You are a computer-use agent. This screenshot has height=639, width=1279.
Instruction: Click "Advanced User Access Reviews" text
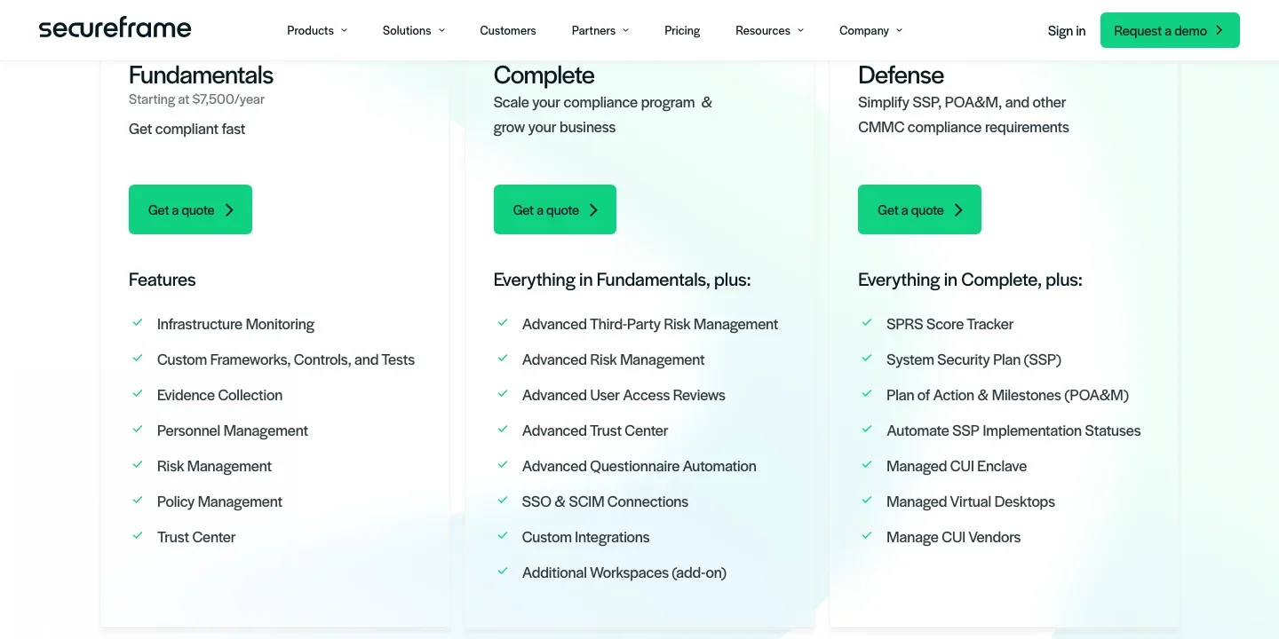click(624, 395)
